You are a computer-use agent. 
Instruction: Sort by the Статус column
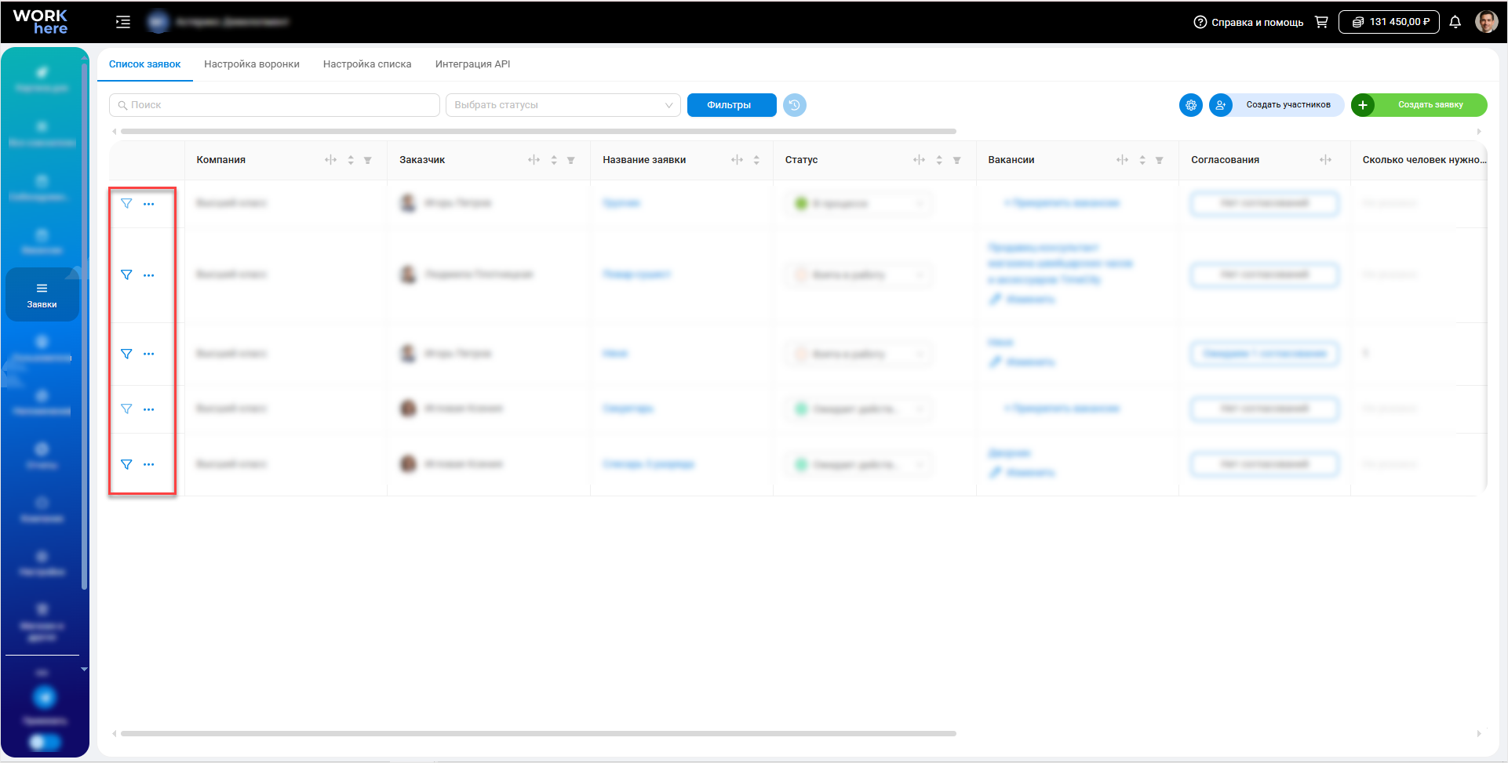point(939,160)
